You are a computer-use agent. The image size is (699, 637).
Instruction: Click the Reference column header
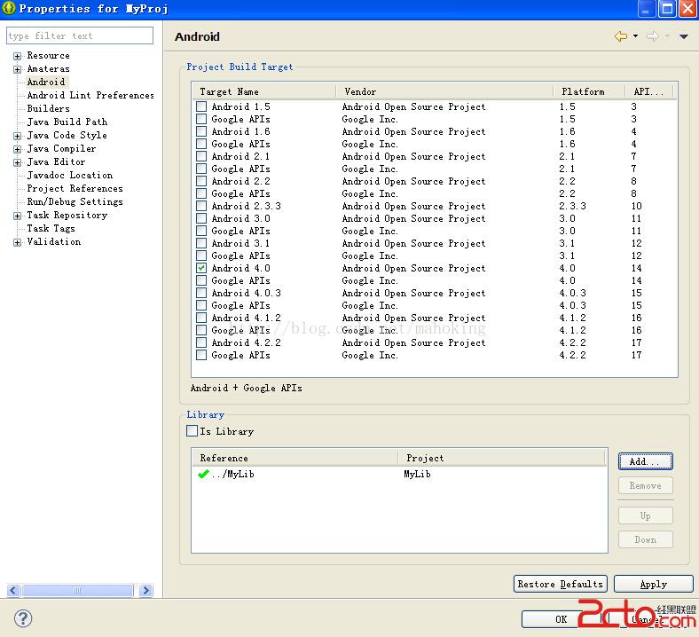[x=295, y=458]
